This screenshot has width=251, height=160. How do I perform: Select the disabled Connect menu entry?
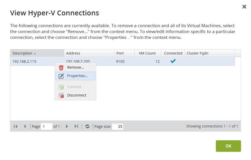point(75,87)
